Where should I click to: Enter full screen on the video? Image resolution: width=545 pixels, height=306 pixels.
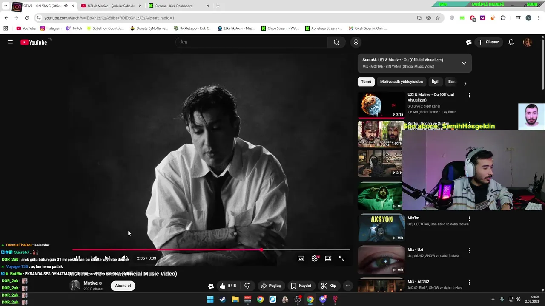(x=342, y=258)
